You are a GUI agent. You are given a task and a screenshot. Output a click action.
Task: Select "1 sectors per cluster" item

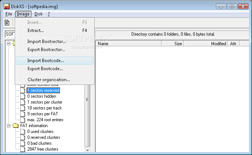45,102
